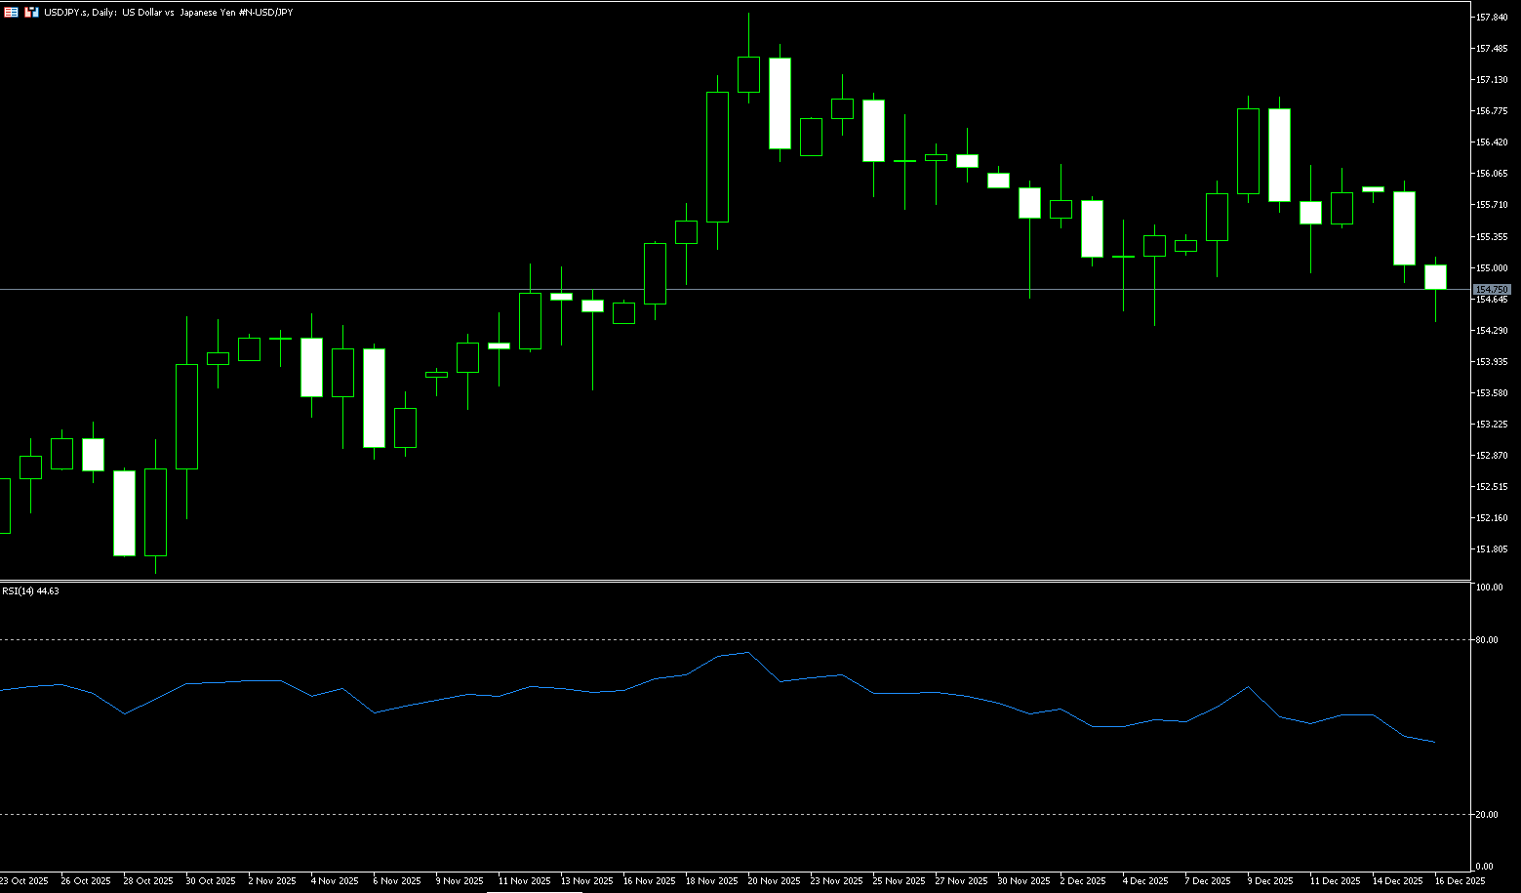
Task: Click the divider between chart and RSI window
Action: (x=732, y=581)
